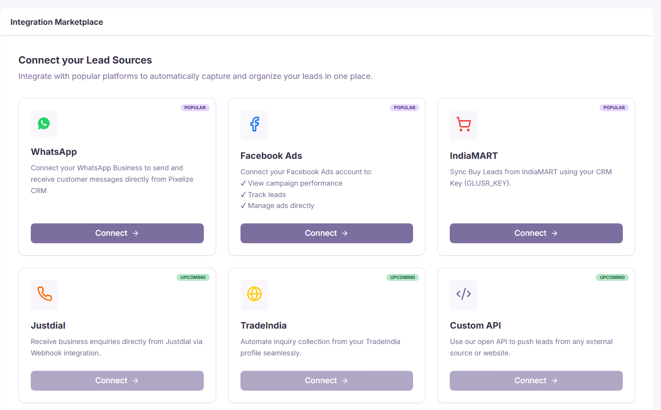
Task: Click the Upcoming badge on Justdial card
Action: pyautogui.click(x=193, y=277)
